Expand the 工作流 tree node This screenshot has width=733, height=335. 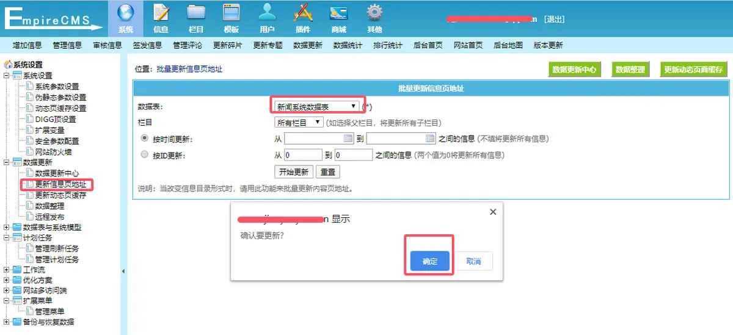point(7,270)
